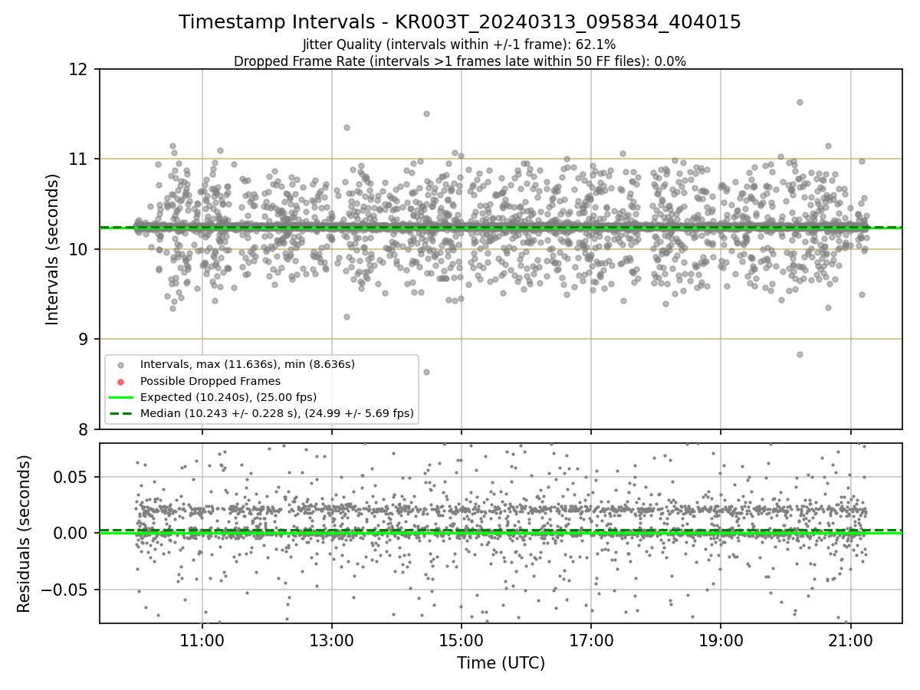Click the 'Dropped Frame Rate' subtitle line showing 0.0%
920x690 pixels.
click(x=460, y=61)
